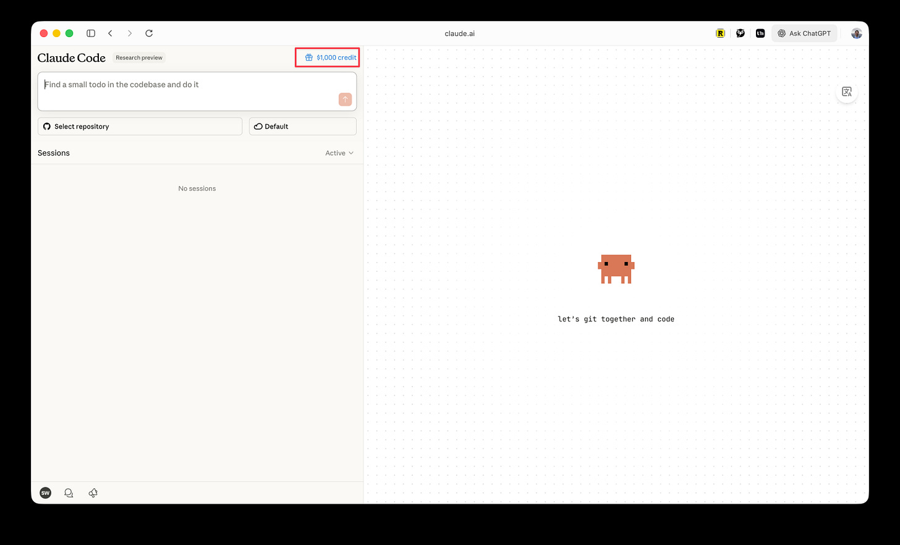The height and width of the screenshot is (545, 900).
Task: Open the Select repository dropdown
Action: 140,126
